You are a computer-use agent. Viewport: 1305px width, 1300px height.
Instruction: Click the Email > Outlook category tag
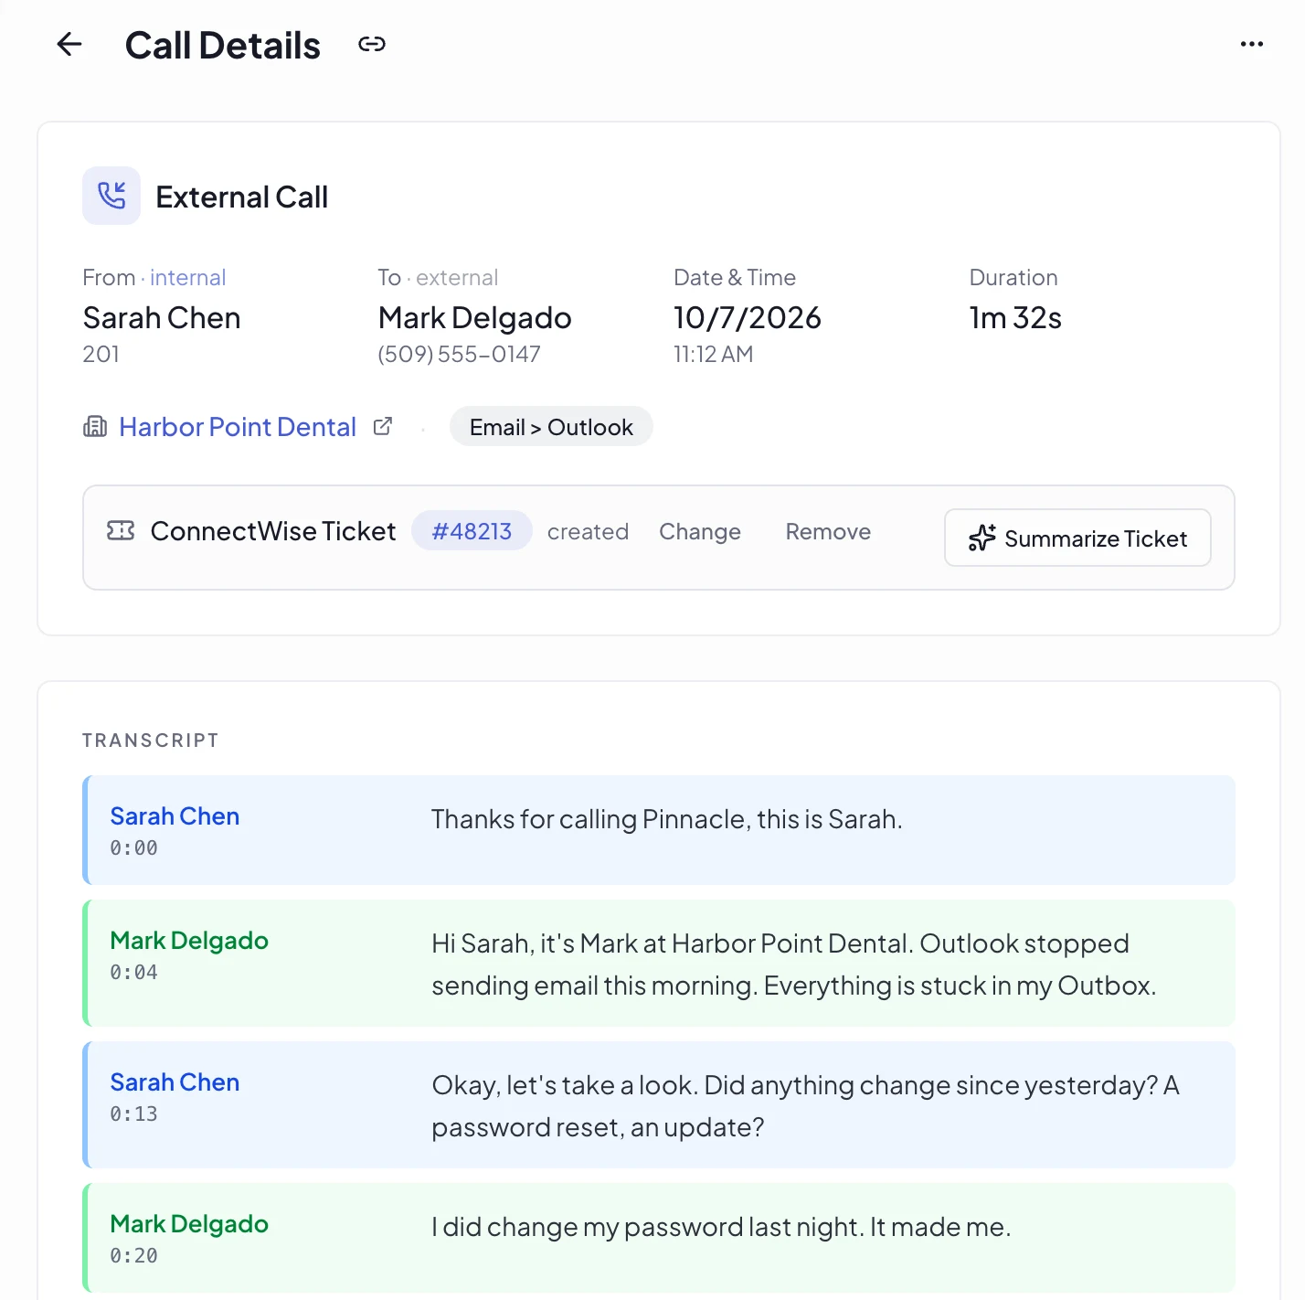(551, 427)
